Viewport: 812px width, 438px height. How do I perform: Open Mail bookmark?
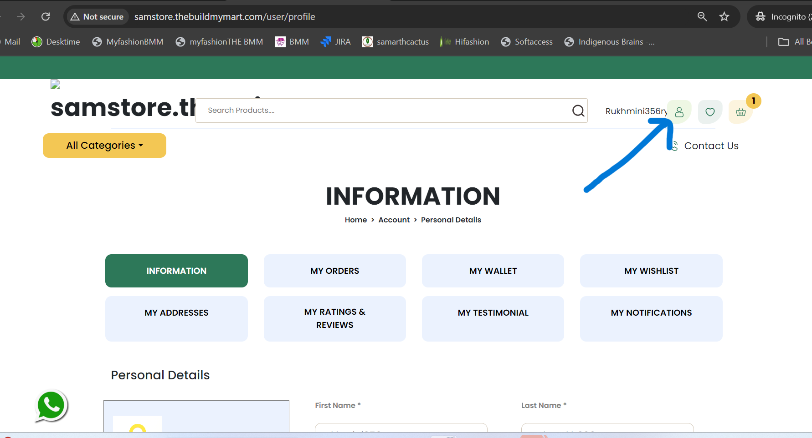(11, 42)
